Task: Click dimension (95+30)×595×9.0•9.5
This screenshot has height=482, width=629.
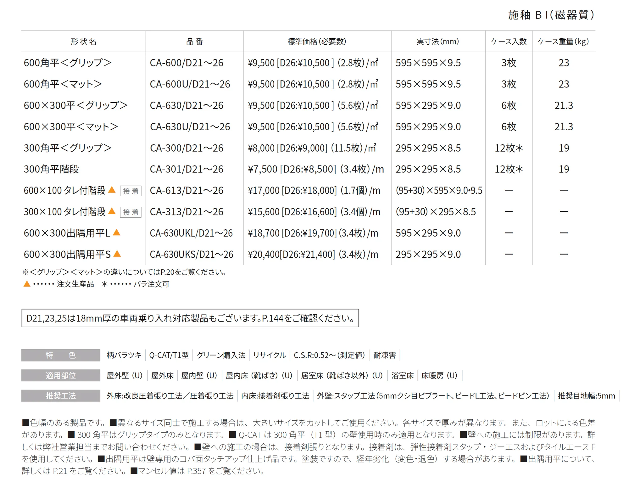Action: 439,190
